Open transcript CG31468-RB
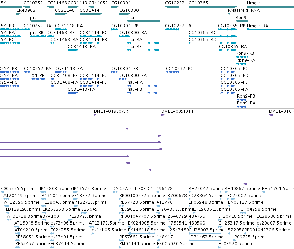Image resolution: width=294 pixels, height=249 pixels. pyautogui.click(x=61, y=32)
